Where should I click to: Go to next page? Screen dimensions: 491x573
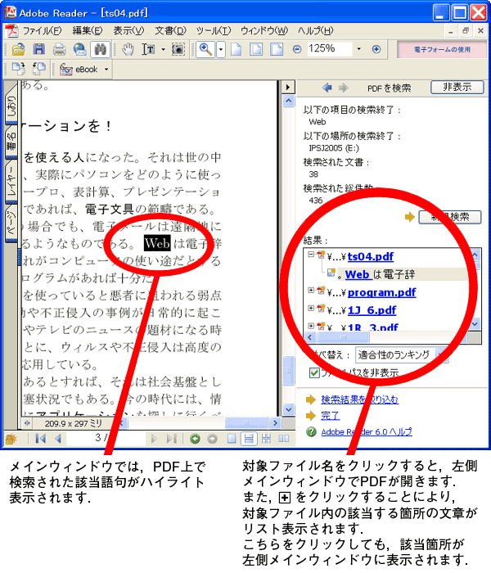click(x=154, y=438)
